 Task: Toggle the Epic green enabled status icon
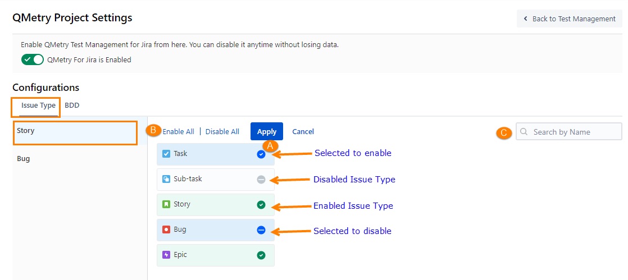tap(261, 255)
